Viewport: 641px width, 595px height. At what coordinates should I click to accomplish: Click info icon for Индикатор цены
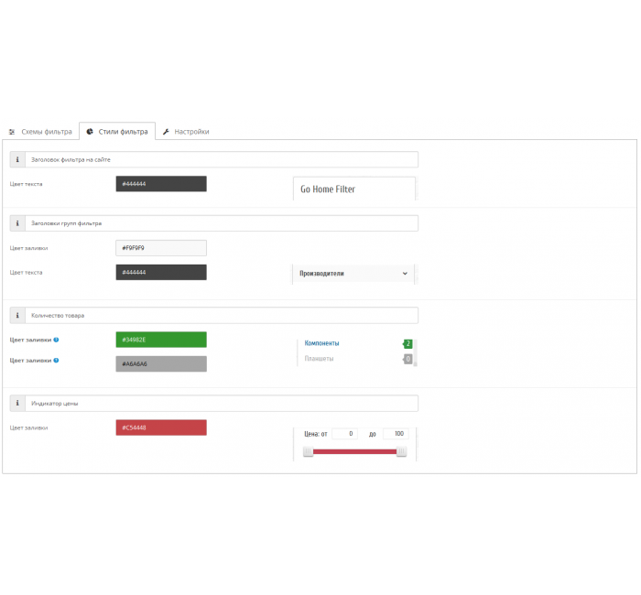pos(17,404)
